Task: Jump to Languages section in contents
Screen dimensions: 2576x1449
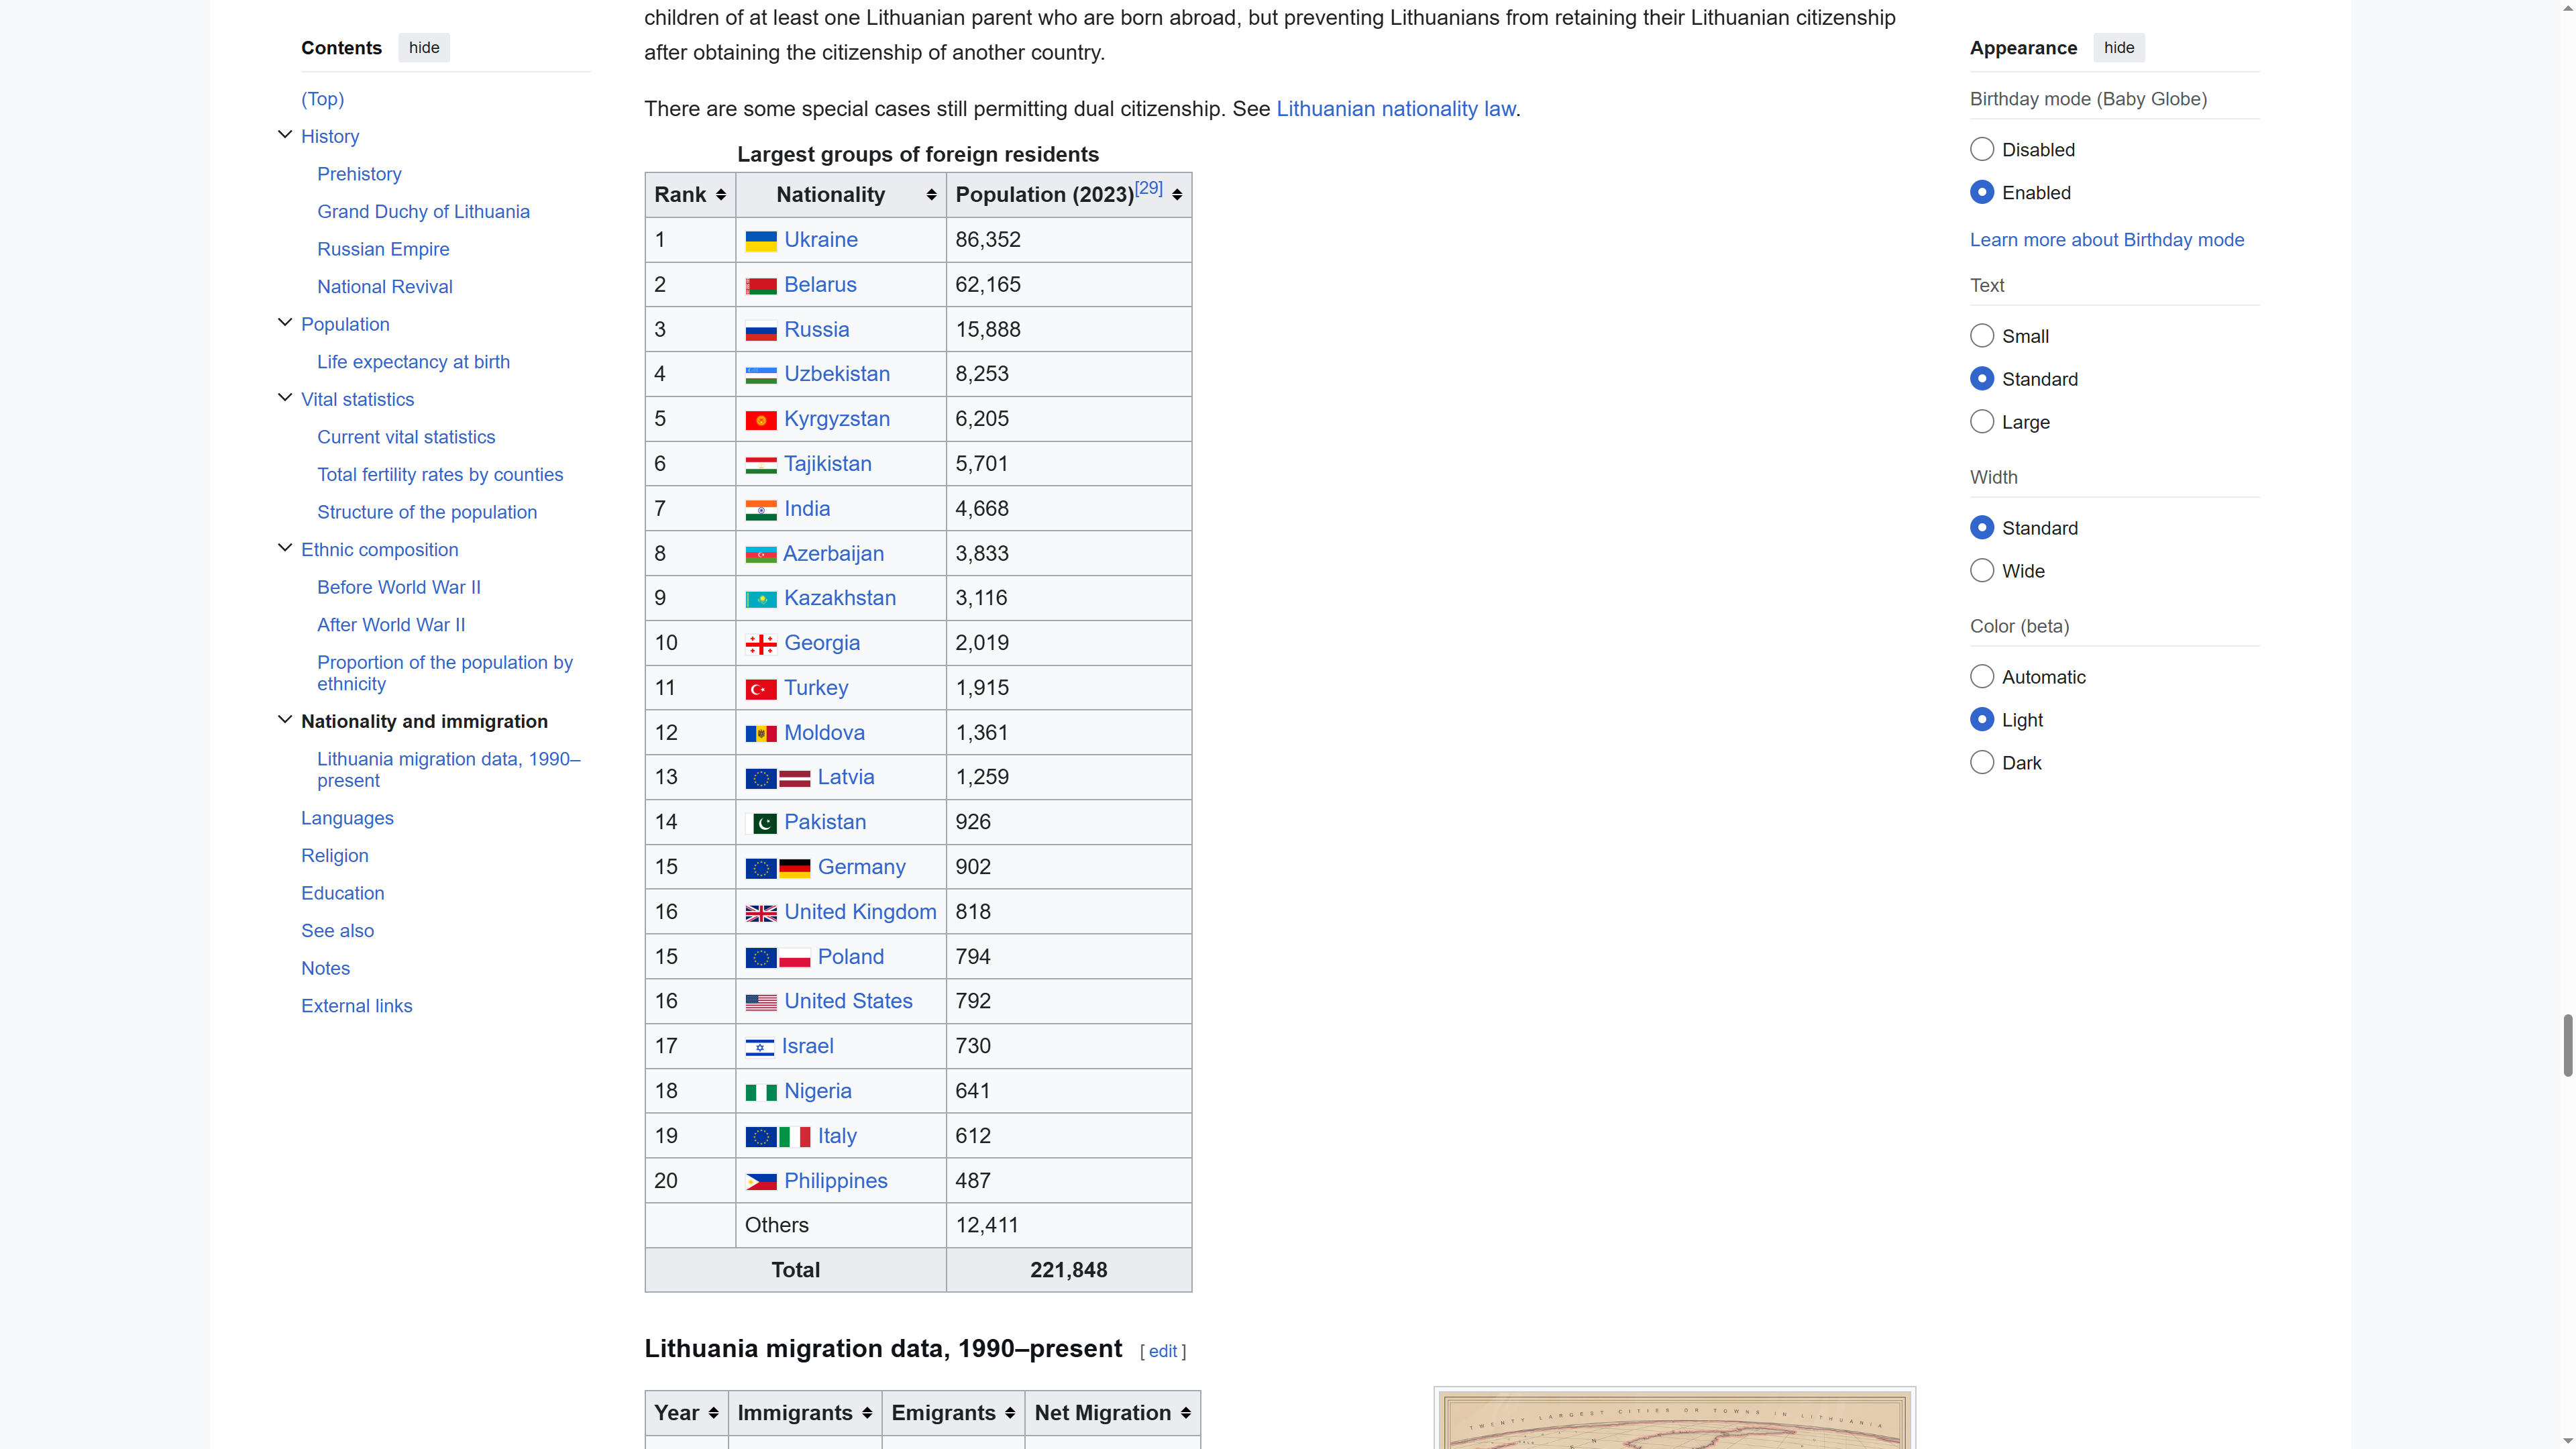Action: [347, 818]
